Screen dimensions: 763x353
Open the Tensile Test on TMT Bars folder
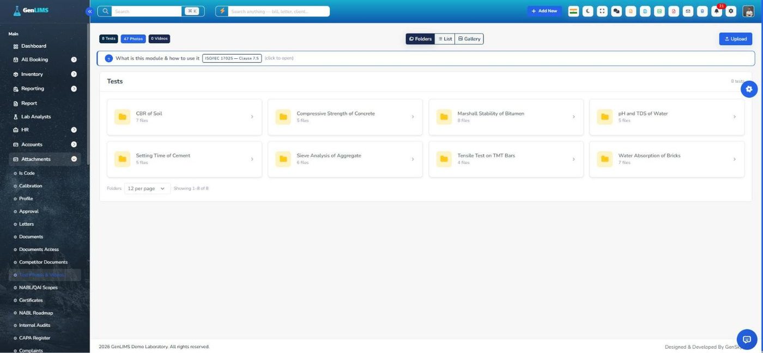coord(506,159)
